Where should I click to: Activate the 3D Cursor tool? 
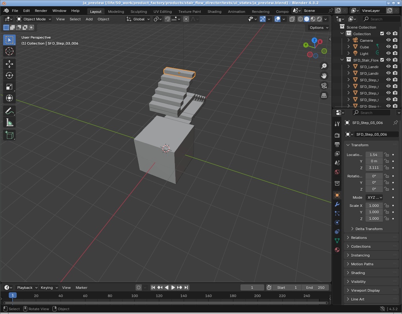tap(9, 51)
